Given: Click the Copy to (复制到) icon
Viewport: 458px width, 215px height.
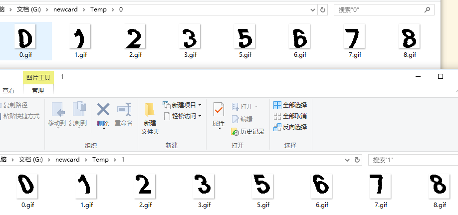Looking at the screenshot, I should point(79,109).
